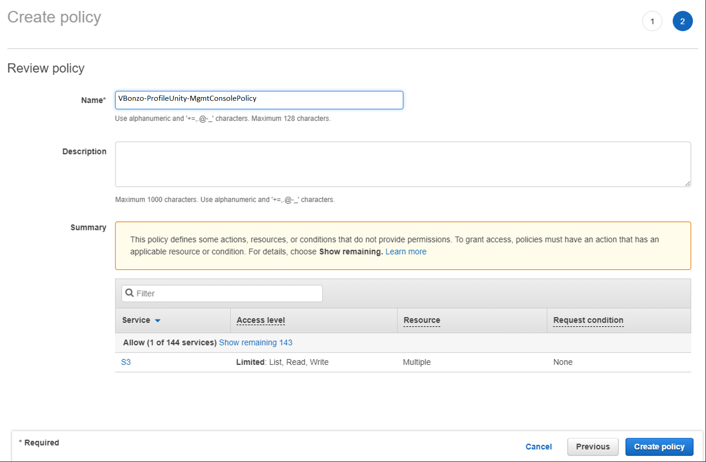This screenshot has height=462, width=706.
Task: Click the Resource column header
Action: click(421, 320)
